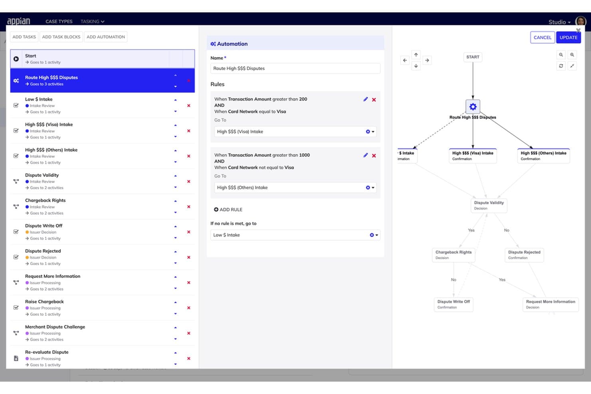Expand diagram to fit screen icon
This screenshot has height=394, width=591.
(x=572, y=66)
